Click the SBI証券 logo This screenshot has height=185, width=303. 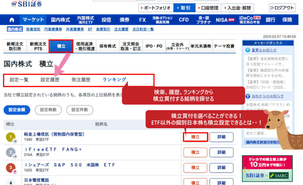point(26,4)
